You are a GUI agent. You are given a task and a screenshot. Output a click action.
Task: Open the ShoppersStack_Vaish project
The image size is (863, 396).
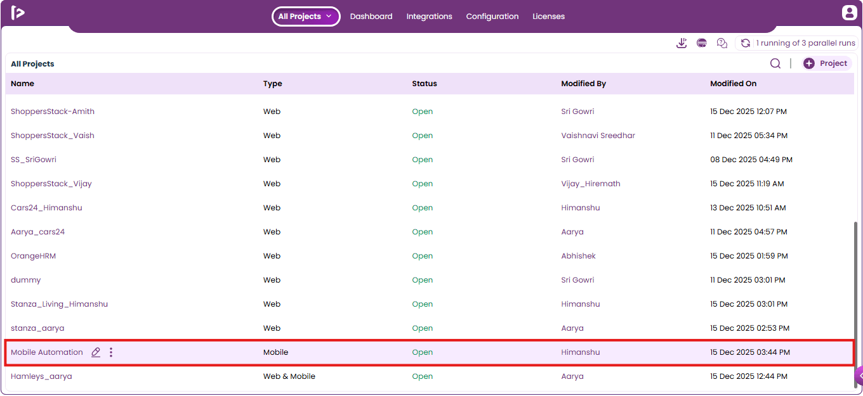(53, 136)
